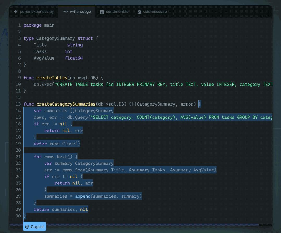Viewport: 281px width, 233px height.
Task: Switch to the sentiment.ts tab
Action: pos(117,12)
